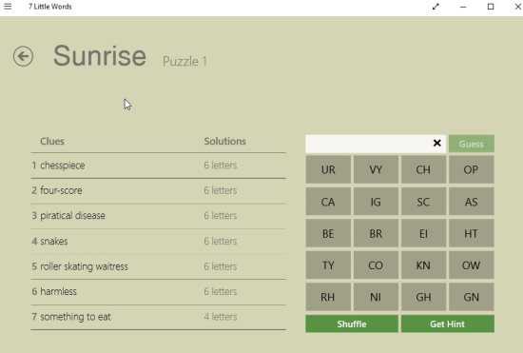523x353 pixels.
Task: Select clue 5 roller skating waitress
Action: (159, 266)
